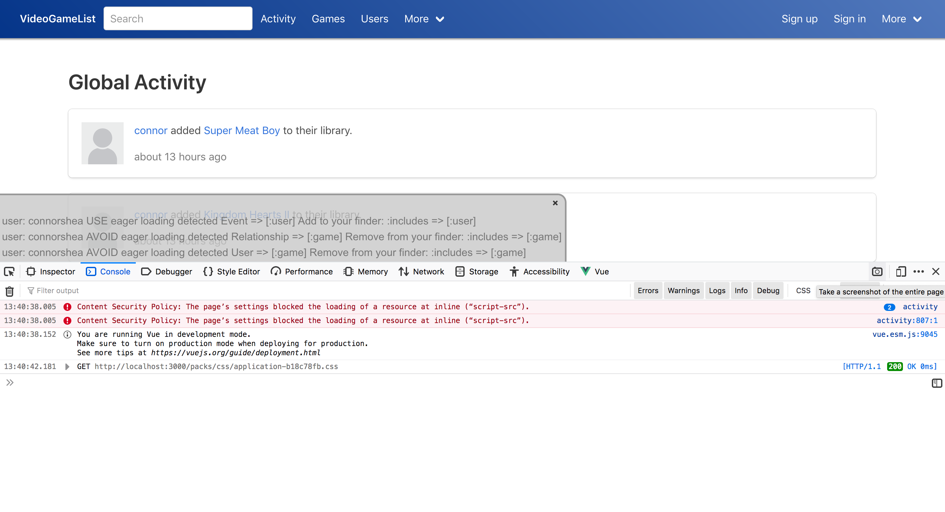Open the Network tab
This screenshot has width=945, height=512.
click(x=421, y=271)
